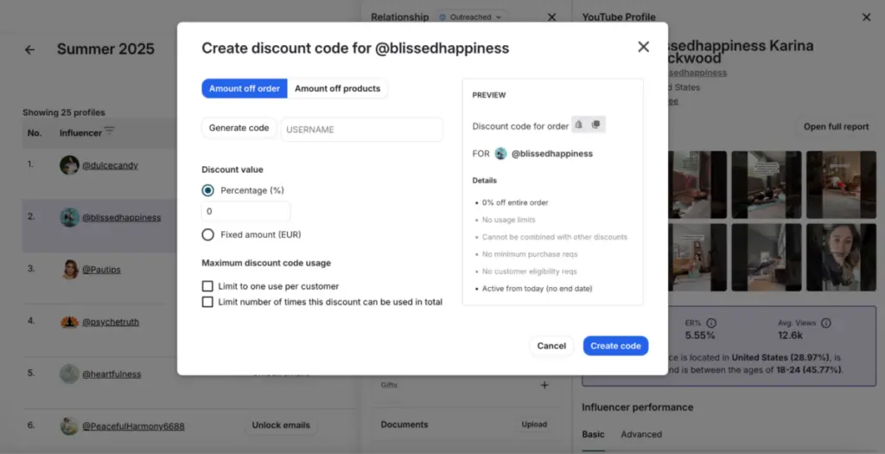The image size is (885, 454).
Task: Select the Fixed amount (EUR) option
Action: pos(207,234)
